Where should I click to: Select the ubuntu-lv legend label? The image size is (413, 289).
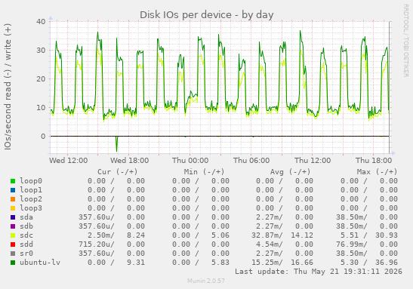(x=40, y=263)
